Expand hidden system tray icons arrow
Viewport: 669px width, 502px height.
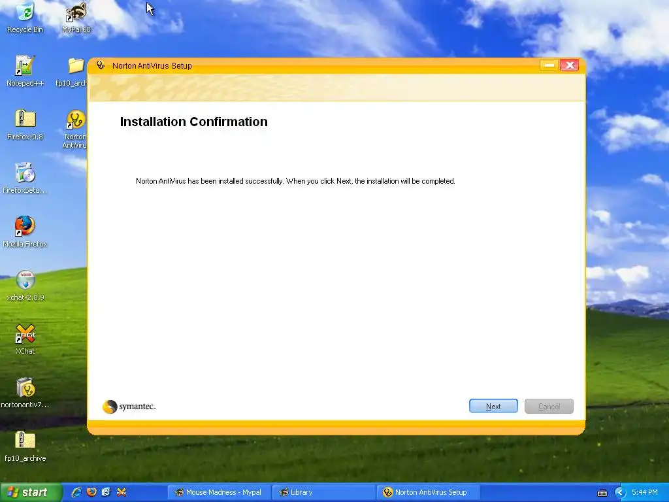tap(620, 493)
